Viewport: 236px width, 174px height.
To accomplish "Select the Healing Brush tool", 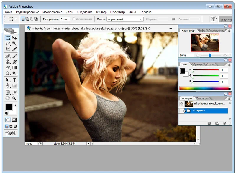I will pyautogui.click(x=8, y=56).
